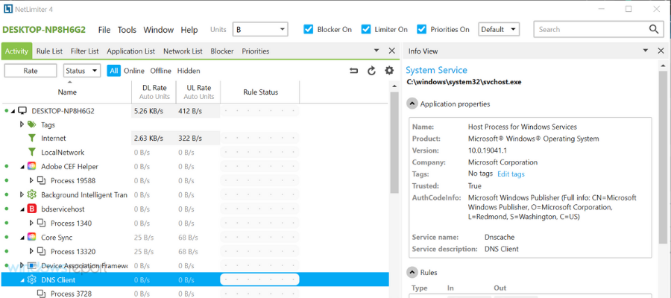
Task: Collapse the Application properties section
Action: pyautogui.click(x=412, y=104)
